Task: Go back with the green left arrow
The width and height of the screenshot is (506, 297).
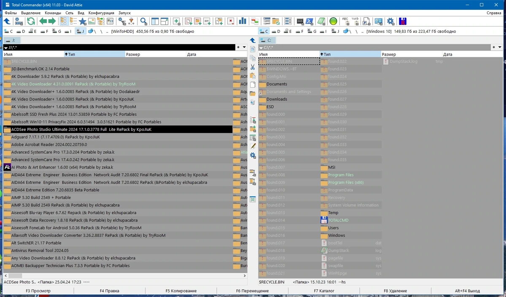Action: coord(43,21)
